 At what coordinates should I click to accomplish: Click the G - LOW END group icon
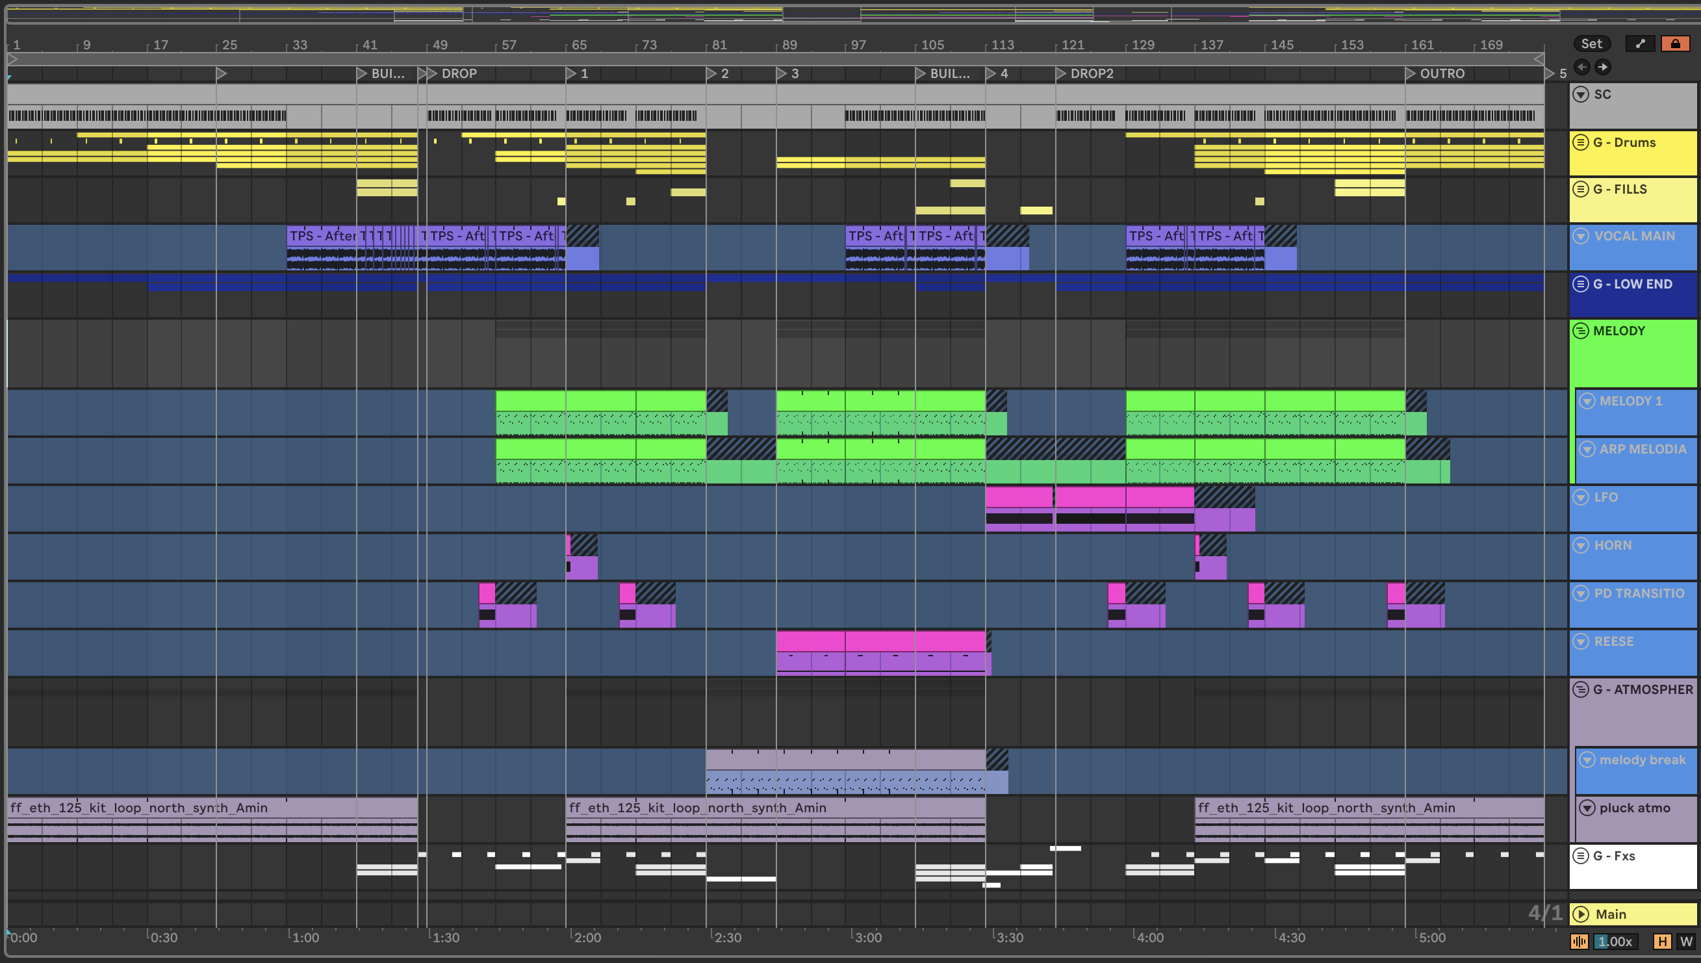1581,284
